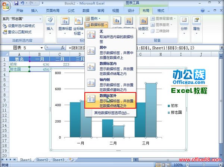Switch to 公式 tab
Image resolution: width=224 pixels, height=167 pixels.
click(71, 10)
